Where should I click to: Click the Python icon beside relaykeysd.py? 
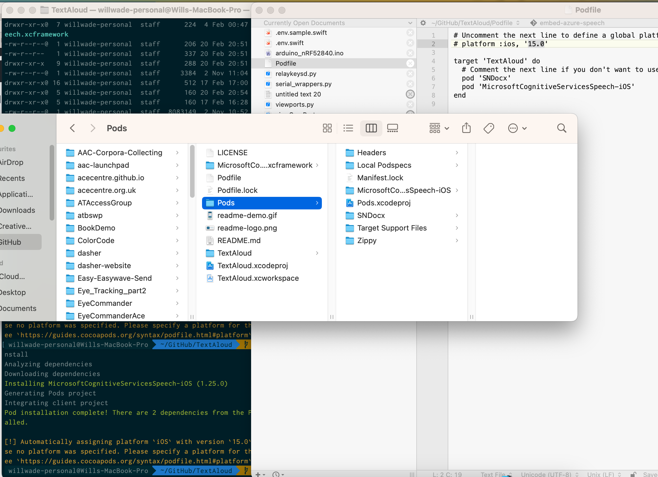click(x=268, y=74)
